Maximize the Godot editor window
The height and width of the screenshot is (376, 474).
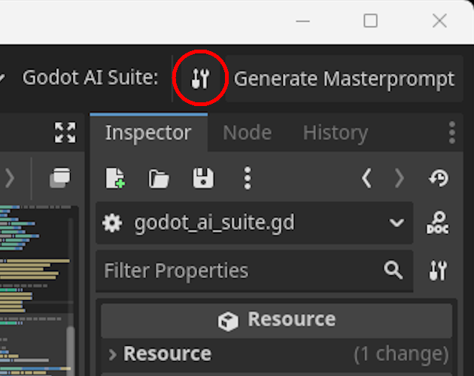coord(370,21)
